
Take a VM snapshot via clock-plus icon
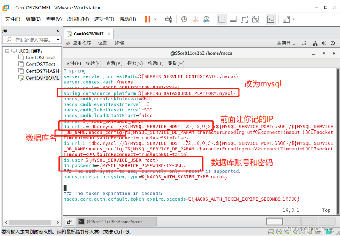[x=184, y=19]
